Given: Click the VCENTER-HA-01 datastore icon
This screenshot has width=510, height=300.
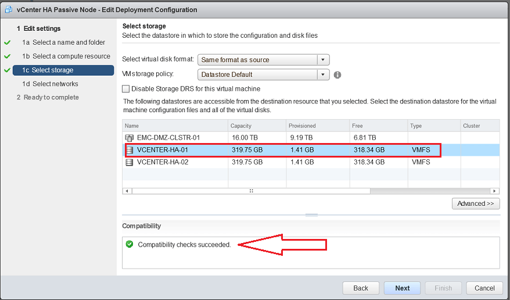Looking at the screenshot, I should tap(130, 150).
